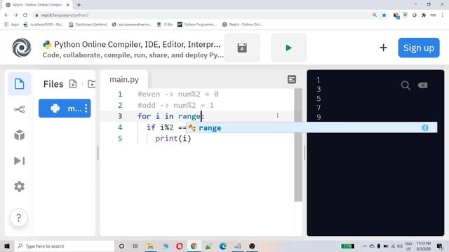Select the Repl.it browser tab
This screenshot has width=449, height=252.
click(37, 5)
